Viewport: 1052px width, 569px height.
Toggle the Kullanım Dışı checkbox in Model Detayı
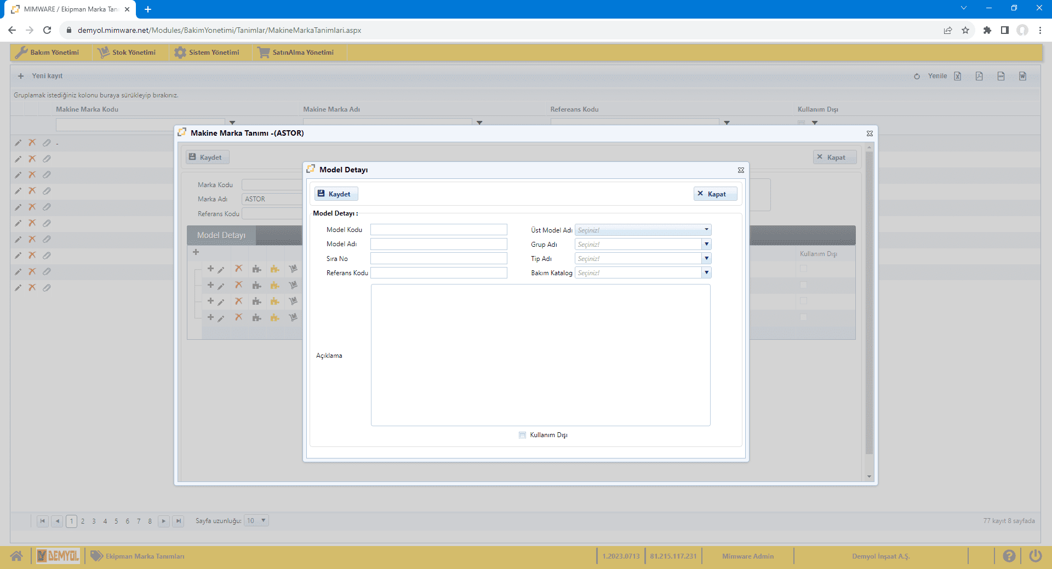(x=522, y=435)
